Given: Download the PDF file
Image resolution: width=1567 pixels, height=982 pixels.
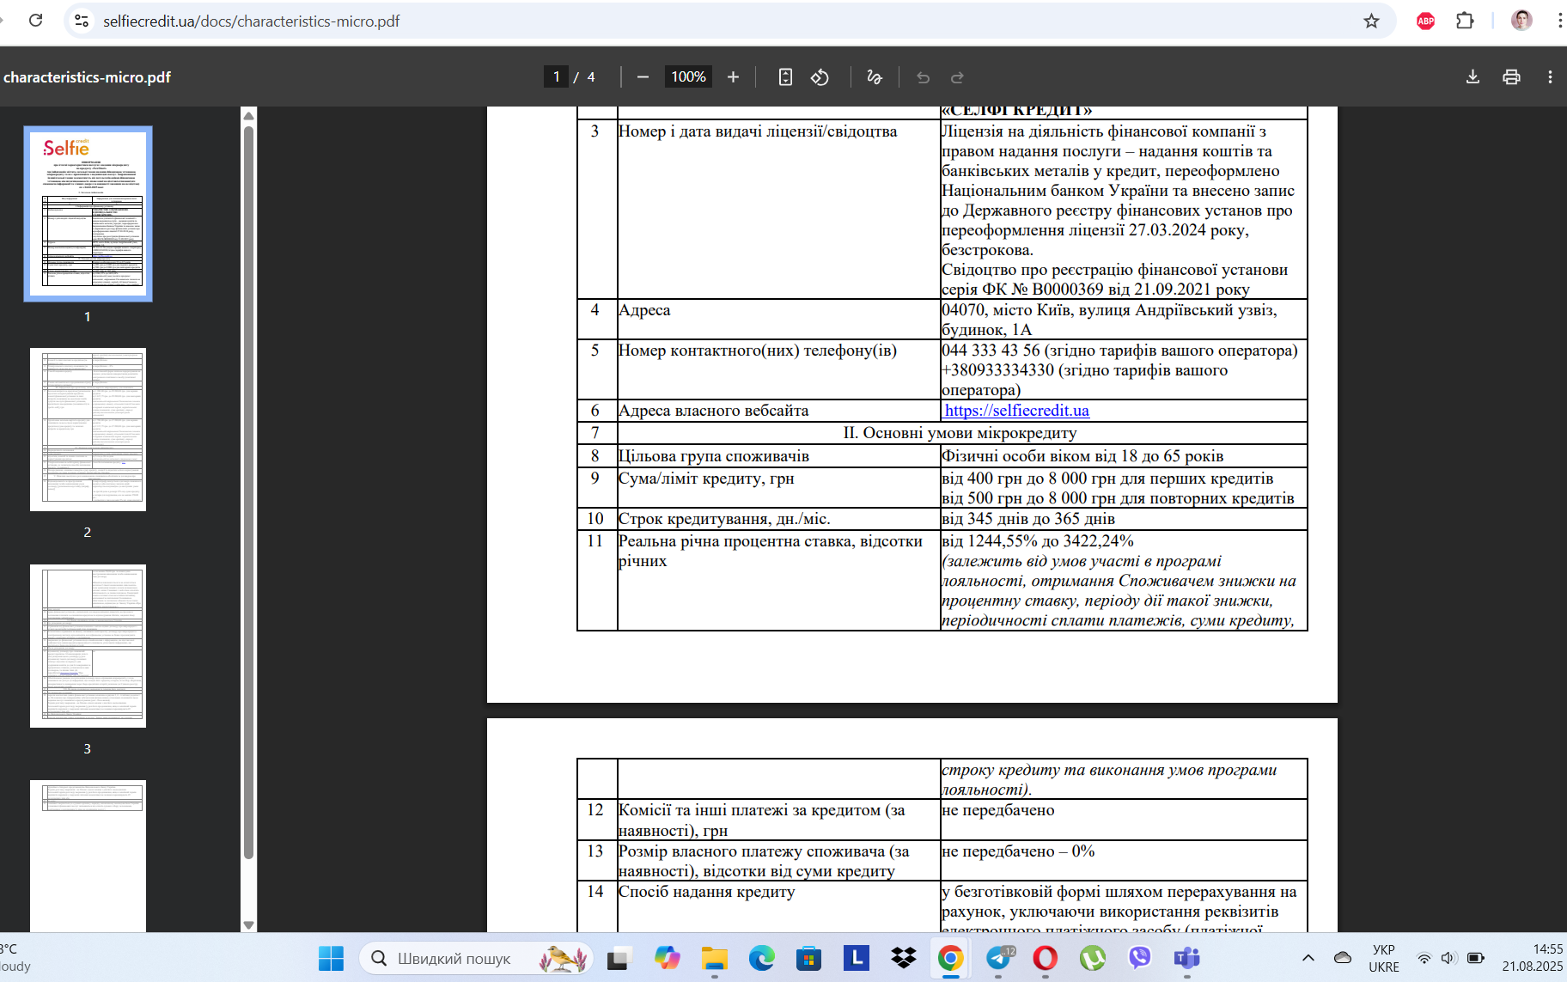Looking at the screenshot, I should pyautogui.click(x=1472, y=77).
